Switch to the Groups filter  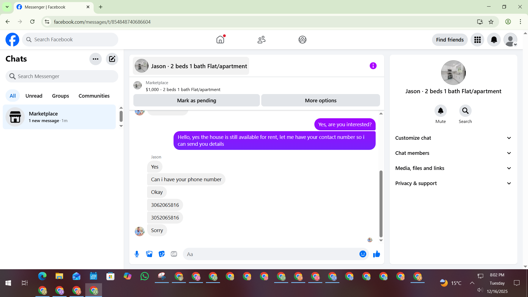click(x=61, y=96)
